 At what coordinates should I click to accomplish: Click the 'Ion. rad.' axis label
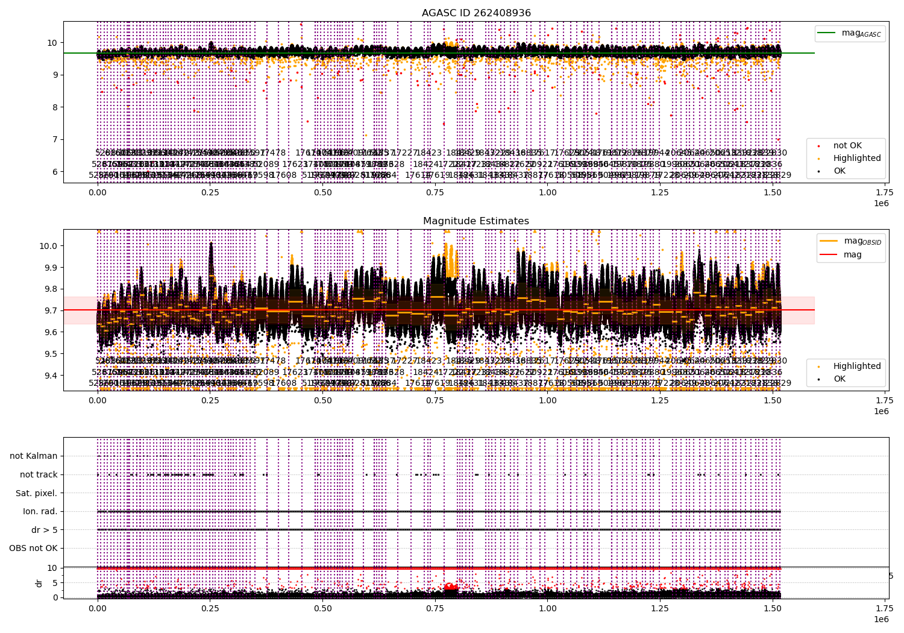tap(40, 511)
